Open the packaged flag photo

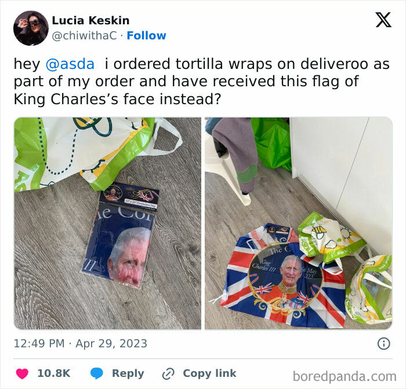pyautogui.click(x=107, y=223)
